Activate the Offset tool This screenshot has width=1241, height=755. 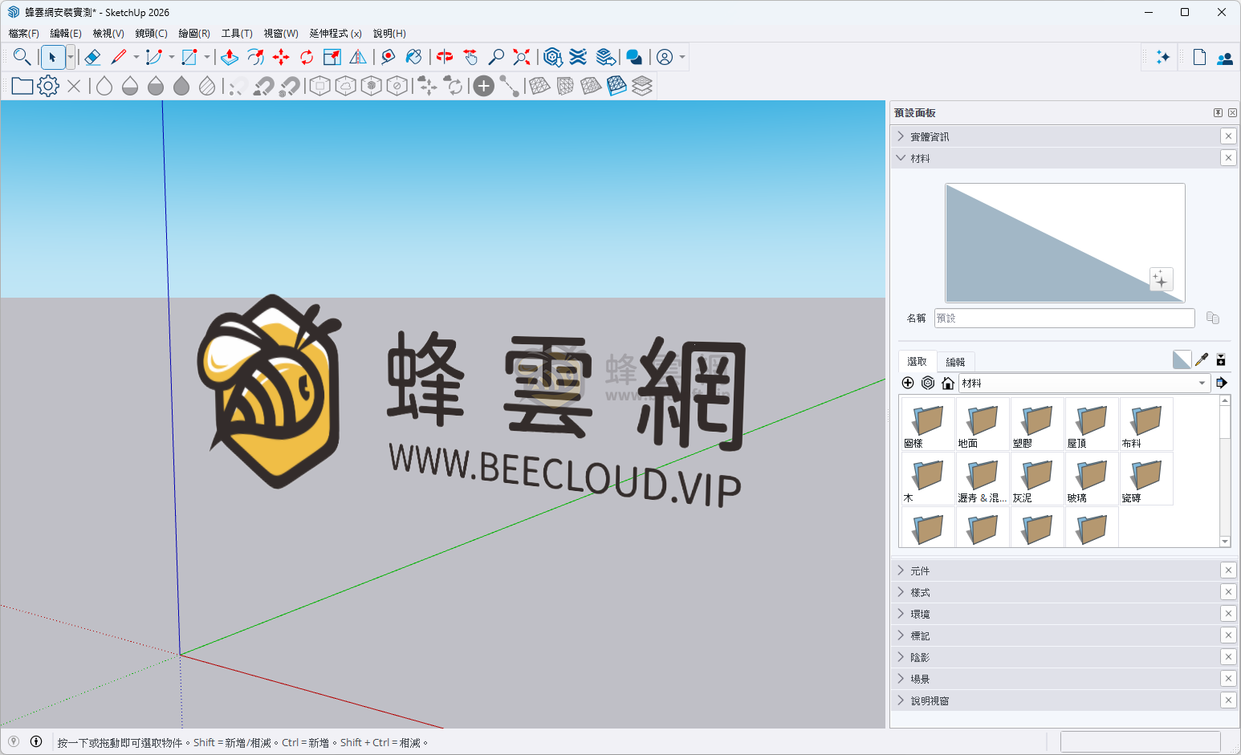point(255,57)
